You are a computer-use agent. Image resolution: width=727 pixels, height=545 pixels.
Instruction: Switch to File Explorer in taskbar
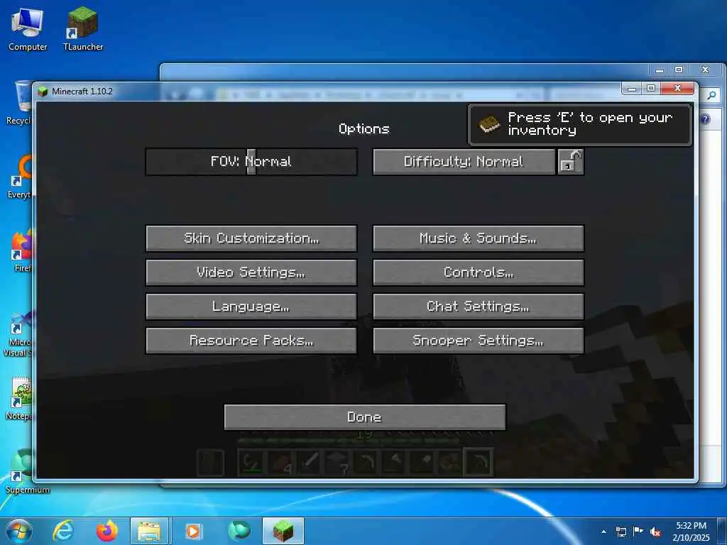tap(149, 531)
